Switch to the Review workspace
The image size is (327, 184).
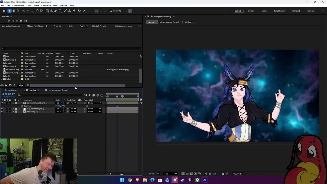(x=251, y=11)
